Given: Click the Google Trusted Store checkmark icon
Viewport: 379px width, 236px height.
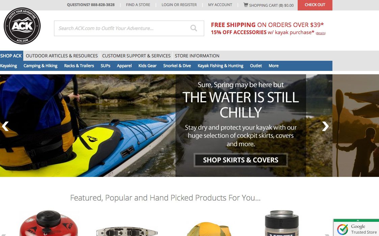Looking at the screenshot, I should pos(343,229).
